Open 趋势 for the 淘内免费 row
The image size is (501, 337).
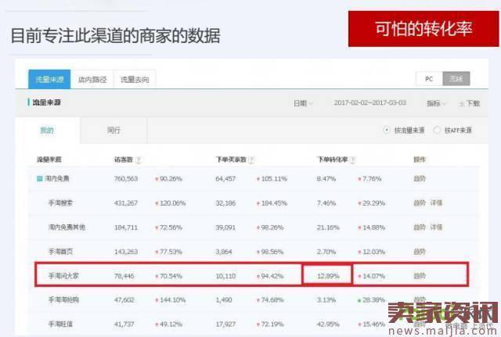pyautogui.click(x=420, y=179)
